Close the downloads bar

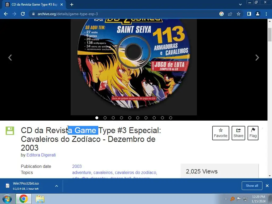click(267, 186)
